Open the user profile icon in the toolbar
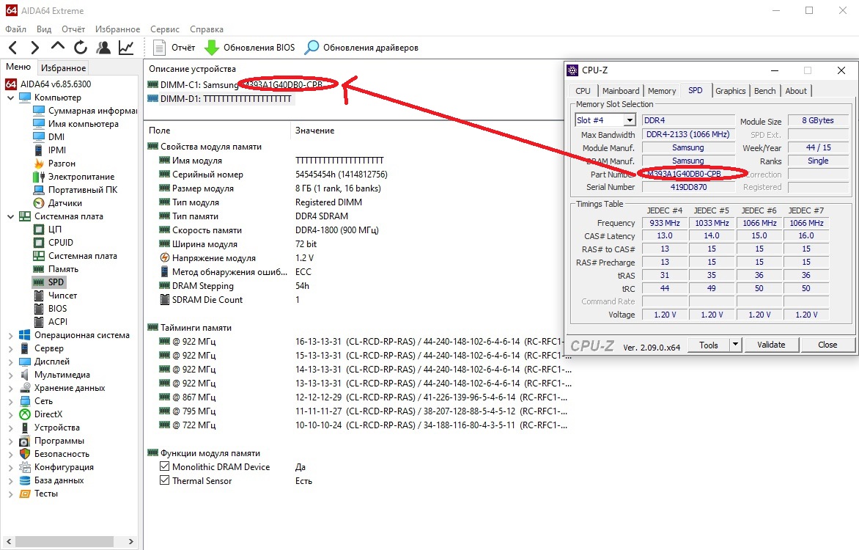Image resolution: width=859 pixels, height=550 pixels. tap(103, 48)
